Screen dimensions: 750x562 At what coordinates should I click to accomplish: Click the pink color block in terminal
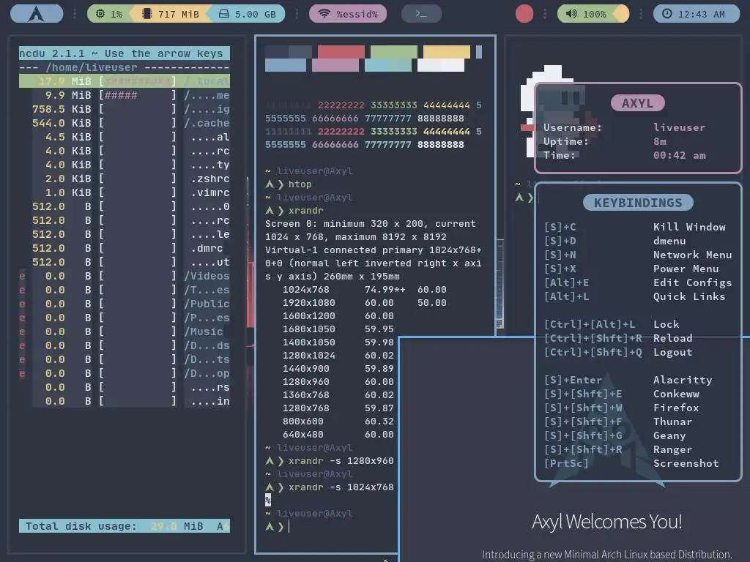click(335, 65)
